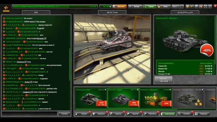Open the Припасы supplies category
Viewport: 217px width, 122px height.
point(151,114)
